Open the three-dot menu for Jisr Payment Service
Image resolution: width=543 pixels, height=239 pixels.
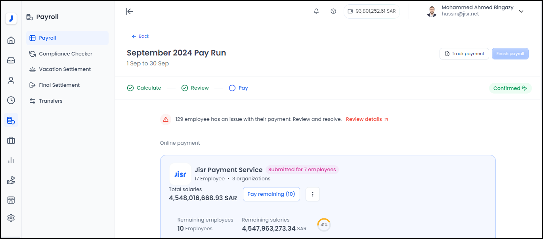313,194
